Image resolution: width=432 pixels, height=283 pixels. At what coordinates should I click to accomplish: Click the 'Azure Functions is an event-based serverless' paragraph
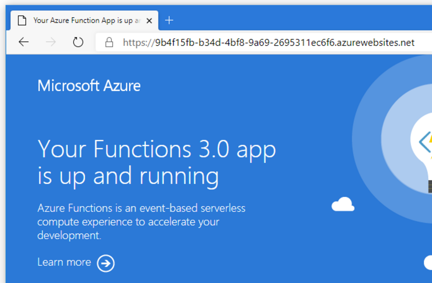[x=141, y=222]
